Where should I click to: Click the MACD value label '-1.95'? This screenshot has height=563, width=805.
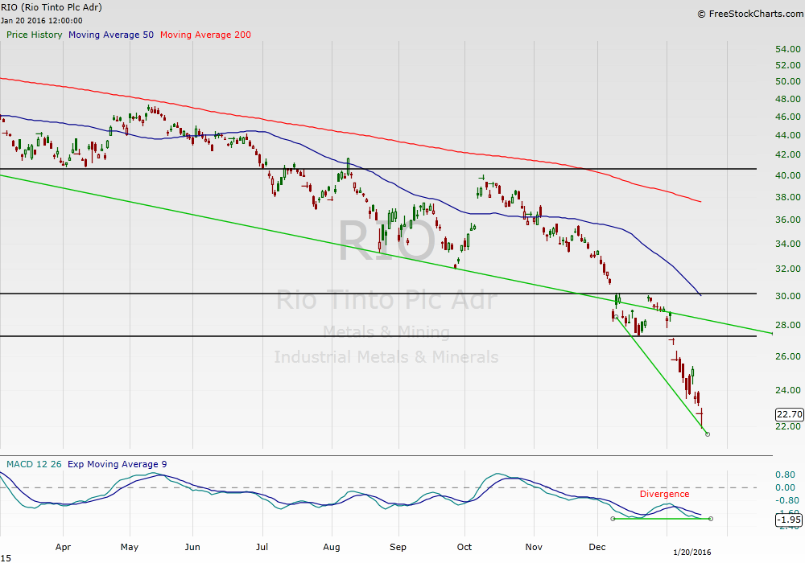pos(789,520)
